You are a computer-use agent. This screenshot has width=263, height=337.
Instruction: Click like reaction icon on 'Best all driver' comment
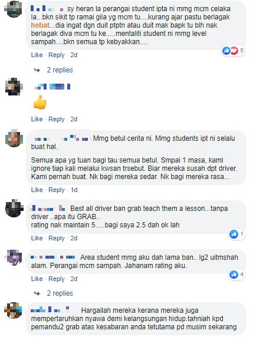click(234, 234)
